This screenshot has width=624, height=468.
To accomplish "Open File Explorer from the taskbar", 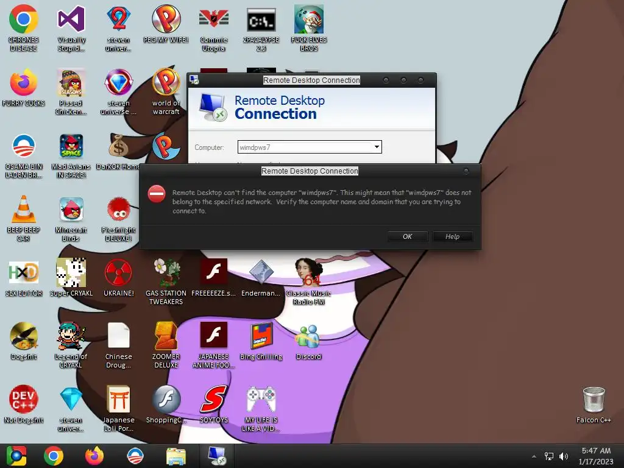I will (176, 456).
